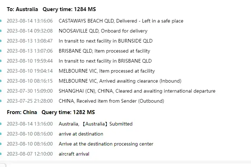The width and height of the screenshot is (251, 167).
Task: Click the 2023-08-07 12:10:00 timestamp
Action: click(30, 154)
